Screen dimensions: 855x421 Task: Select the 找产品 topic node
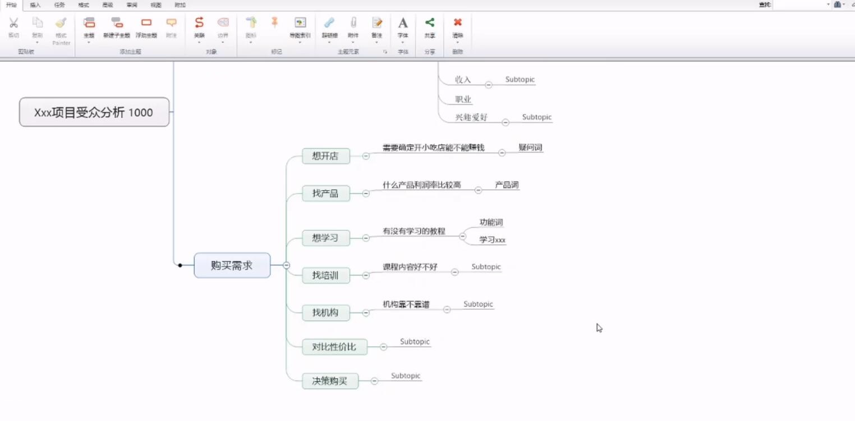(326, 193)
